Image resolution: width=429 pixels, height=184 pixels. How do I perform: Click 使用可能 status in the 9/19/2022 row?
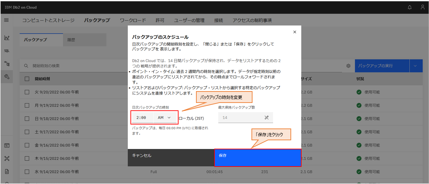click(372, 105)
